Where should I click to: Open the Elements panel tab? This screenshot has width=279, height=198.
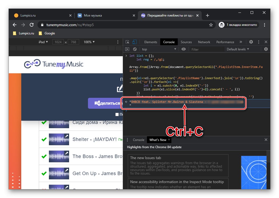coord(151,42)
